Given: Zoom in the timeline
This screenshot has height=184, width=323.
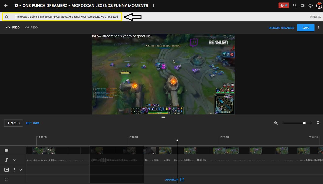Looking at the screenshot, I should click(x=318, y=123).
